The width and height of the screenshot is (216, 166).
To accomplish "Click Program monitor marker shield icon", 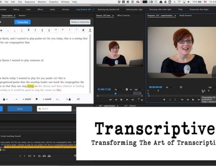I will [181, 88].
